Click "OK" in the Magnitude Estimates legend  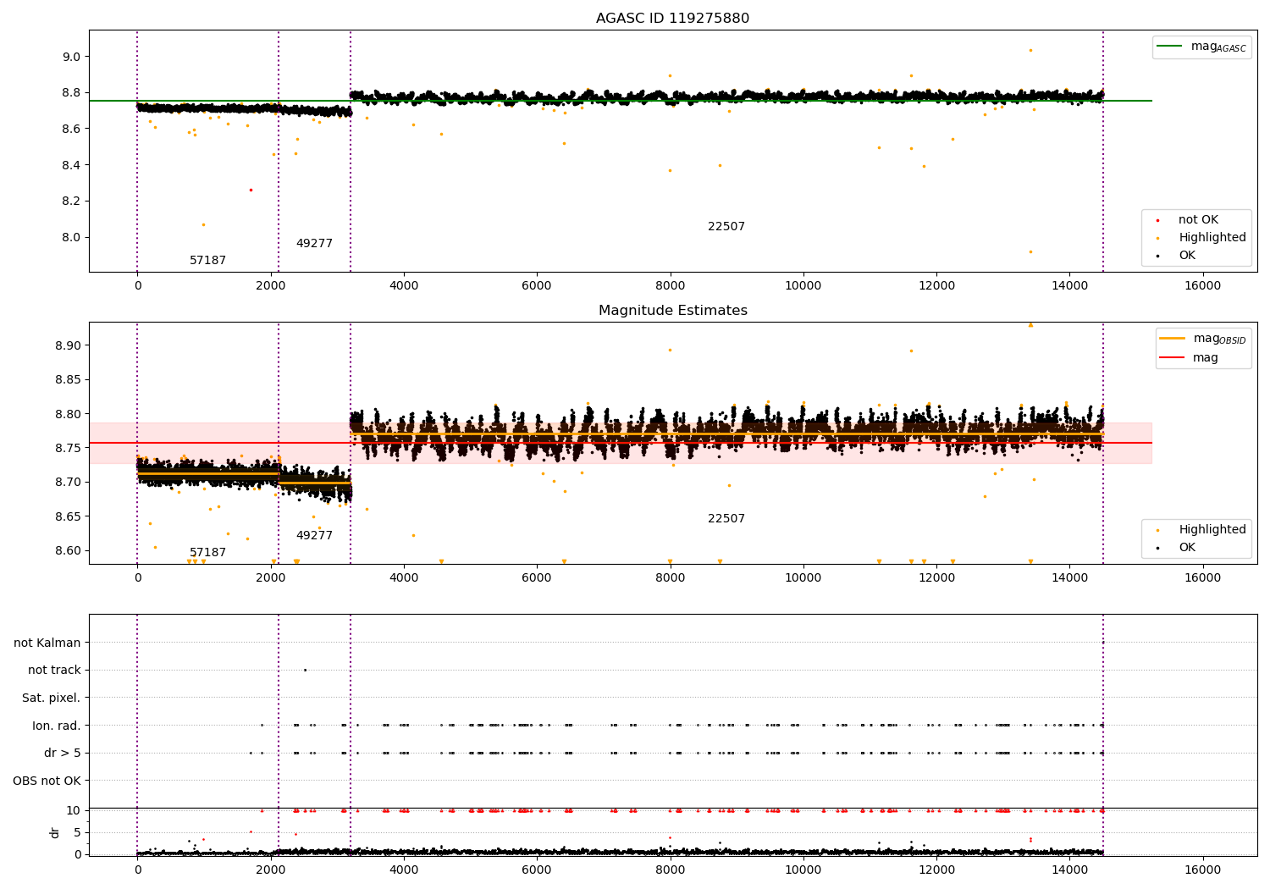click(1187, 548)
